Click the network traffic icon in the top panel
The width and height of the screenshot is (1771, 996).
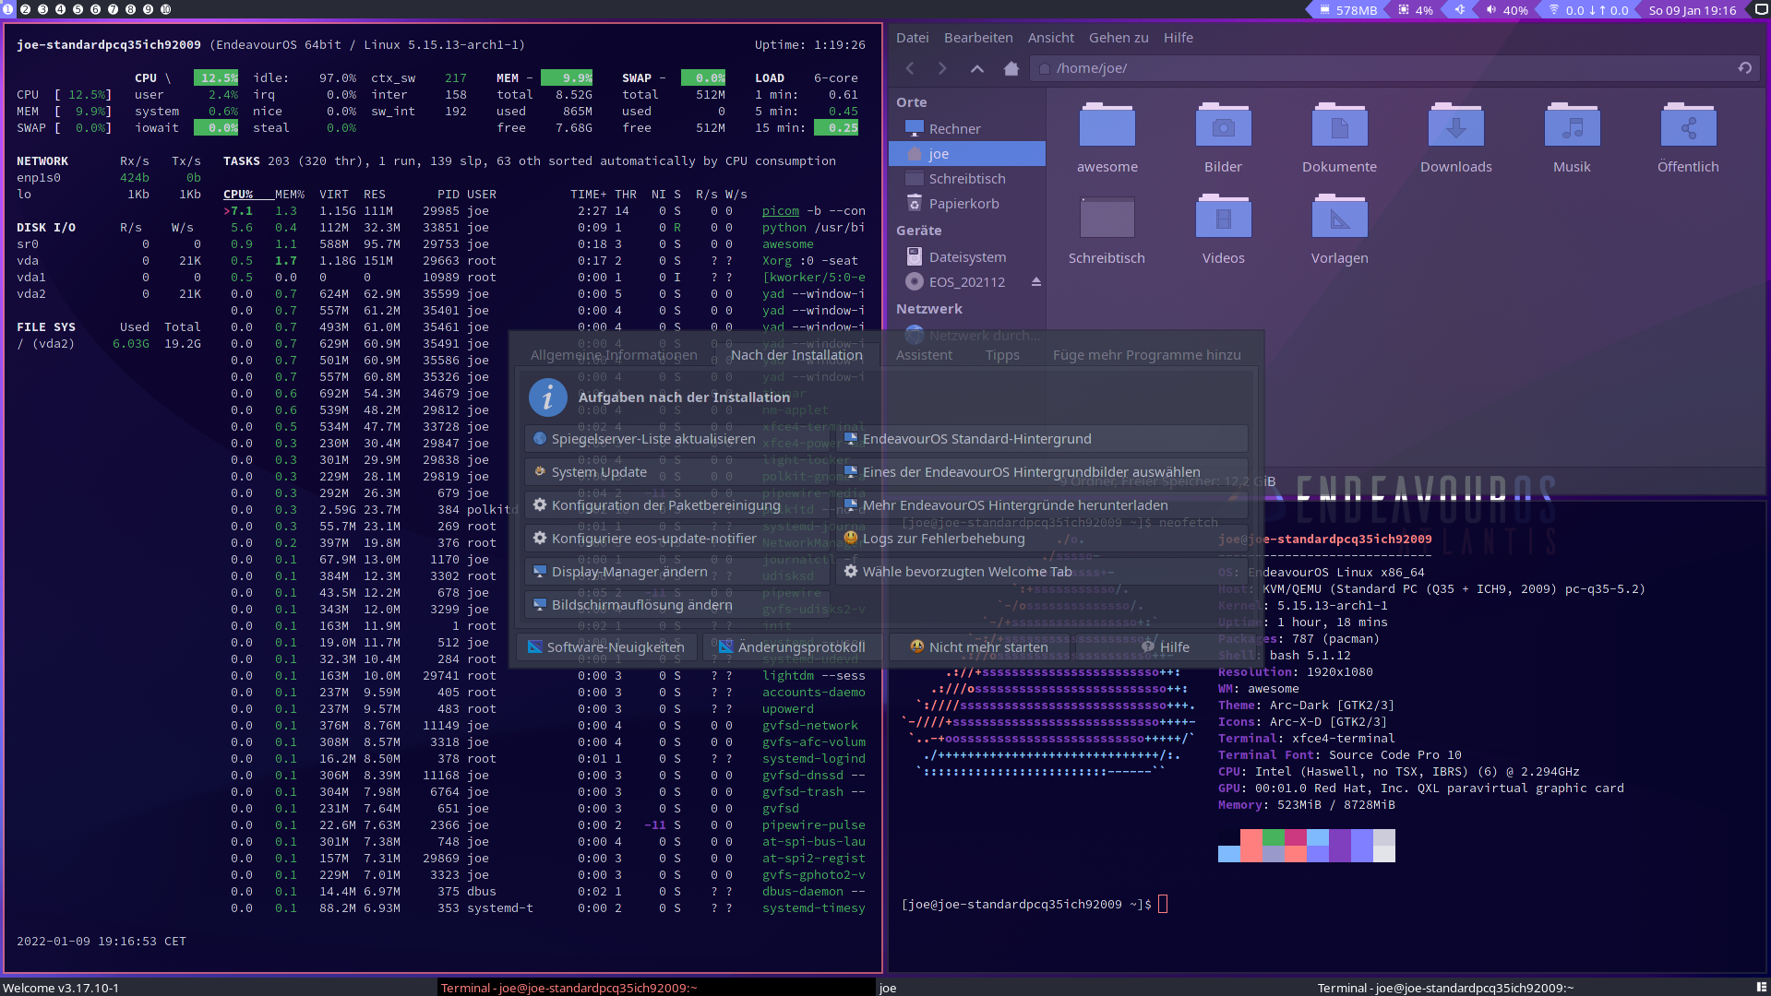1553,10
